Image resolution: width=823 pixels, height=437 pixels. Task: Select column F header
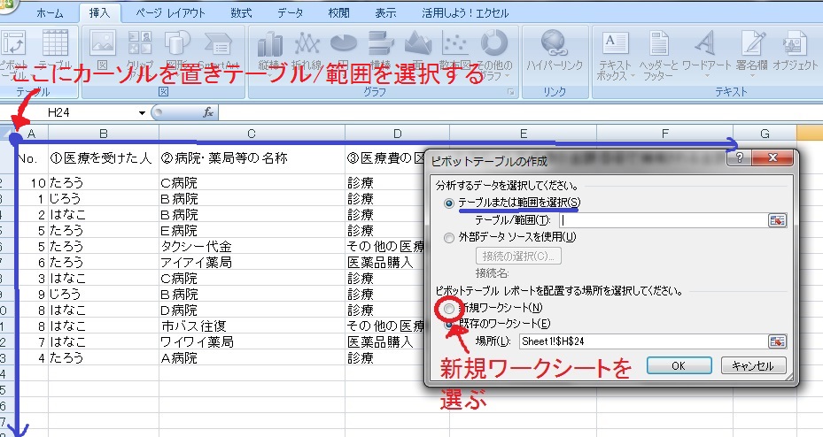[x=665, y=134]
